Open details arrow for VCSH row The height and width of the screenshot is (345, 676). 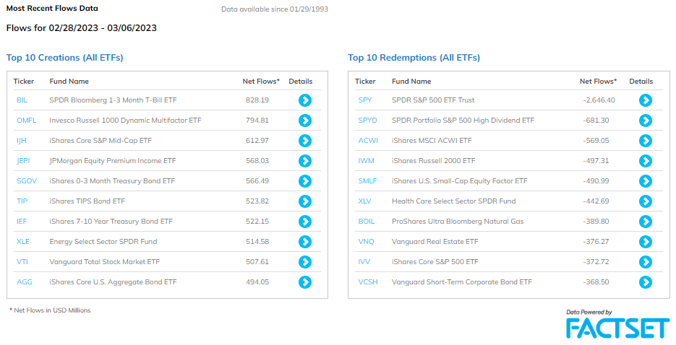646,282
